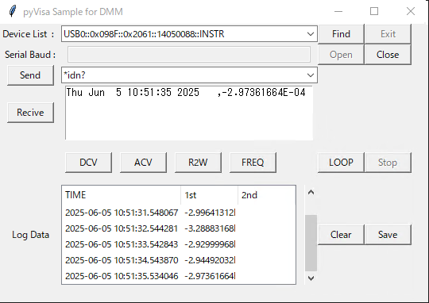Select ACV measurement mode
Viewport: 429px width, 303px height.
[143, 163]
